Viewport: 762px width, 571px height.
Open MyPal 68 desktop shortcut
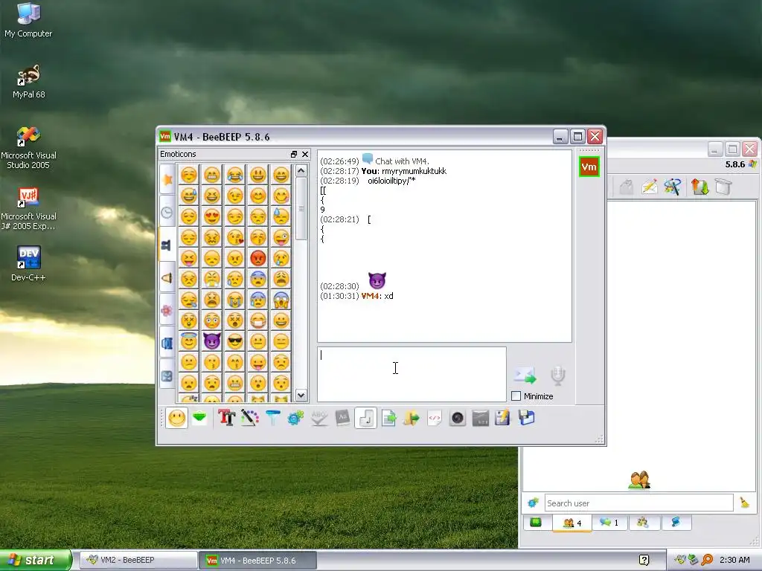click(x=29, y=82)
